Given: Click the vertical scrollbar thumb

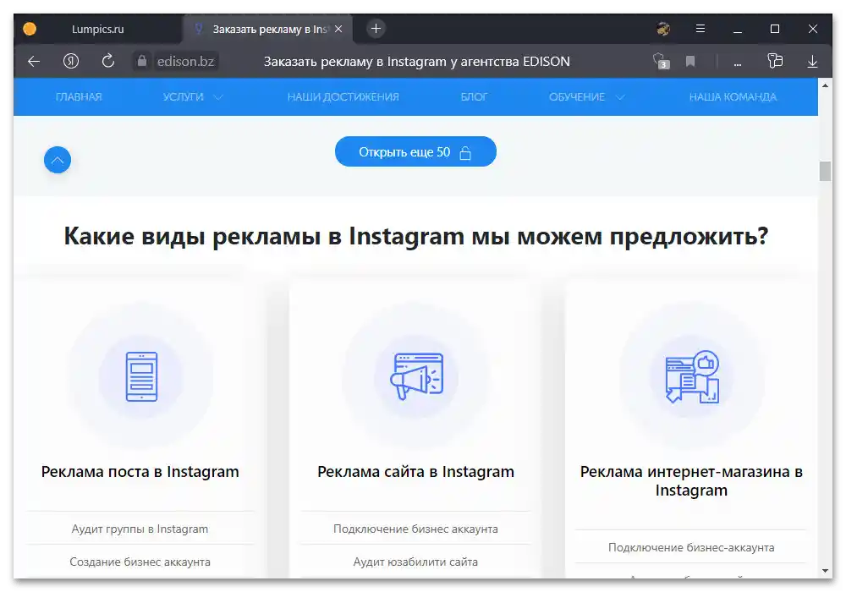Looking at the screenshot, I should pos(825,171).
